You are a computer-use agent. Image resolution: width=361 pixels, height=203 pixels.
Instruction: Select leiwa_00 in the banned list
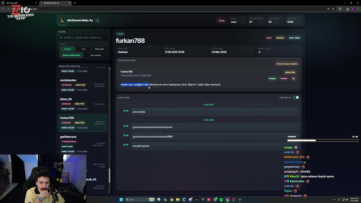click(82, 104)
